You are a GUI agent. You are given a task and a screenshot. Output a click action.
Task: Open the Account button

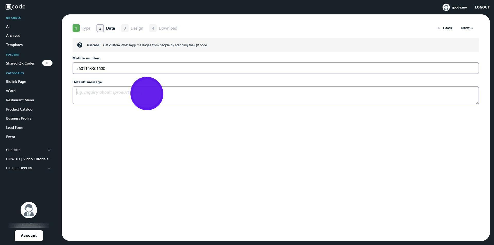[x=29, y=236]
